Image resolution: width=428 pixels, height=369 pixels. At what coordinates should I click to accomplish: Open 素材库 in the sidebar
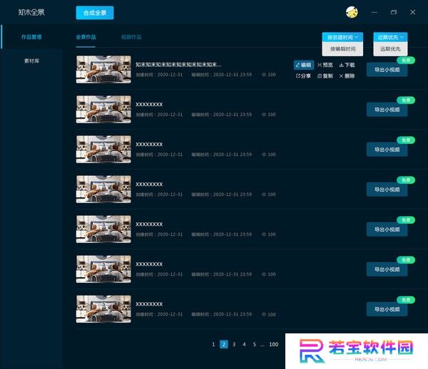pos(31,61)
